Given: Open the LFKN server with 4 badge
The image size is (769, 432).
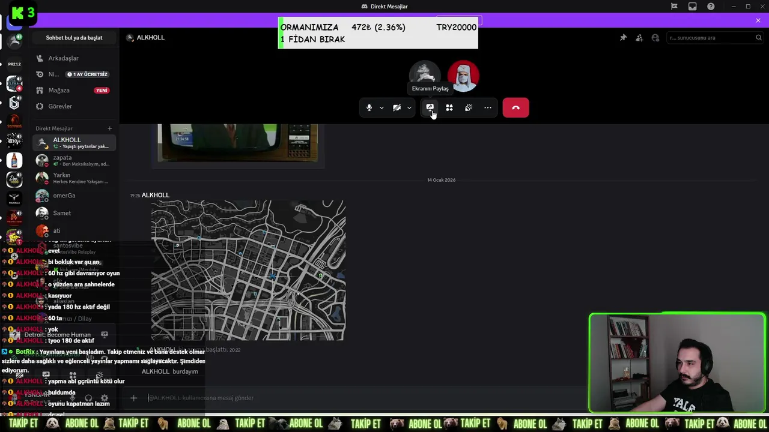Looking at the screenshot, I should coord(14,83).
